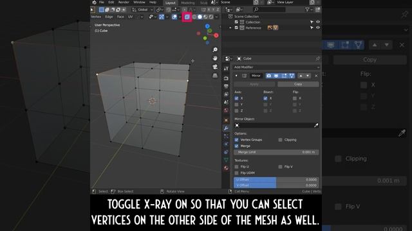Screen dimensions: 412x231
Task: Toggle the X-Ray button in viewport header
Action: pos(187,17)
